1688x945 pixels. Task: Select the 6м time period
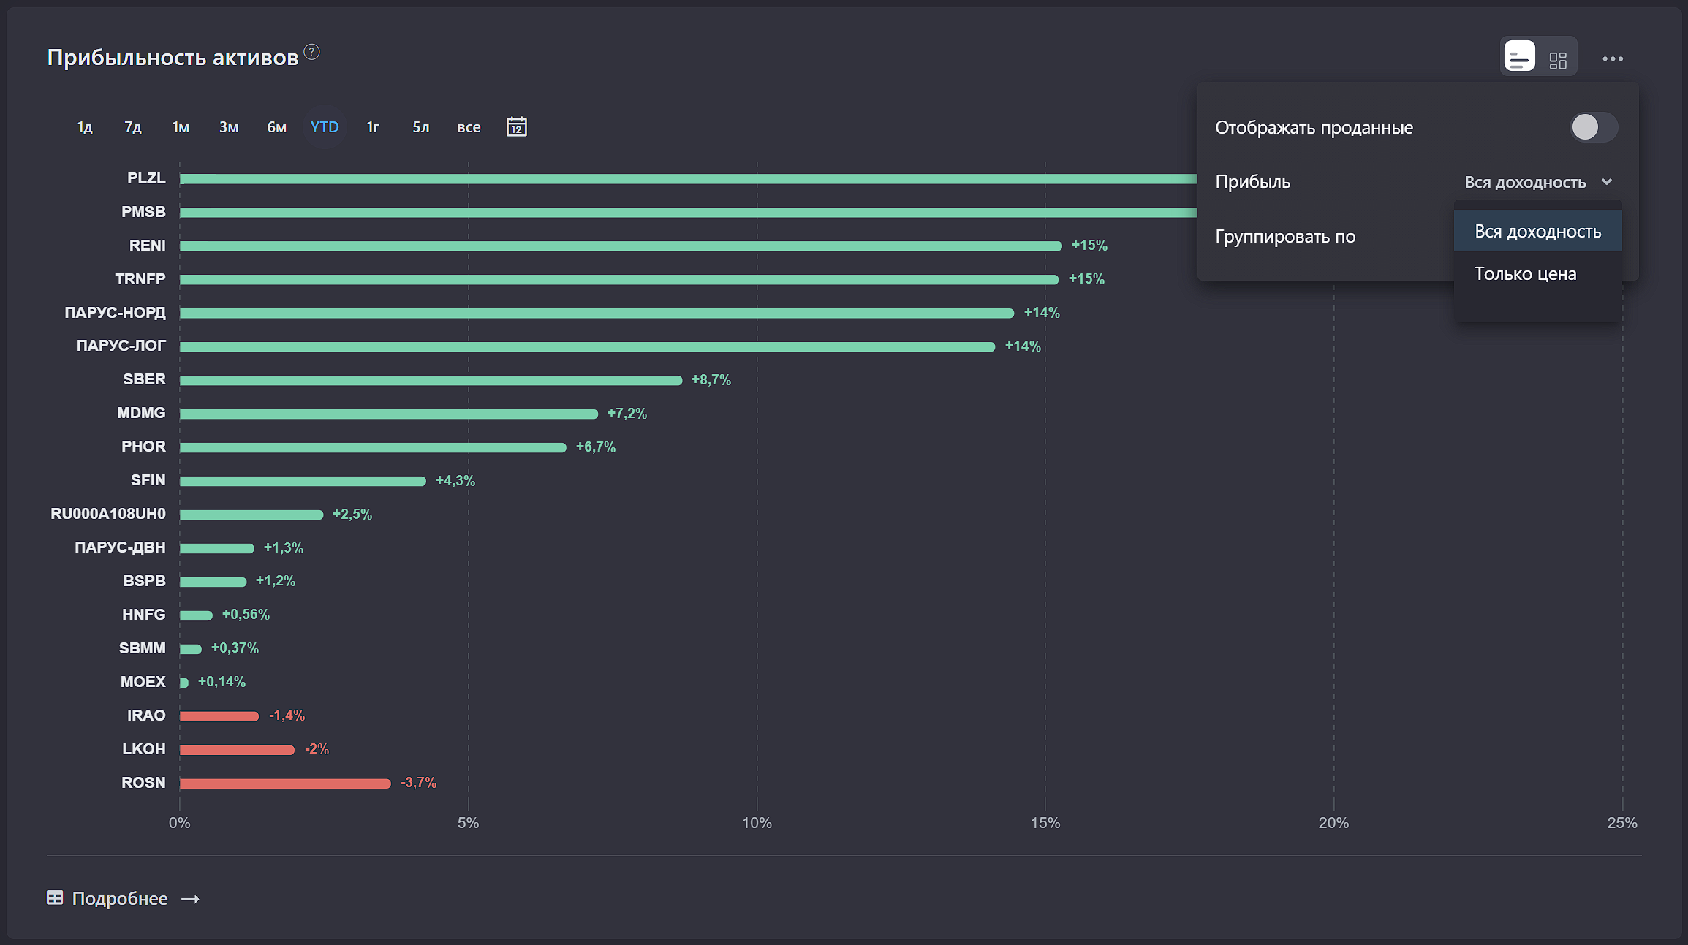point(276,127)
